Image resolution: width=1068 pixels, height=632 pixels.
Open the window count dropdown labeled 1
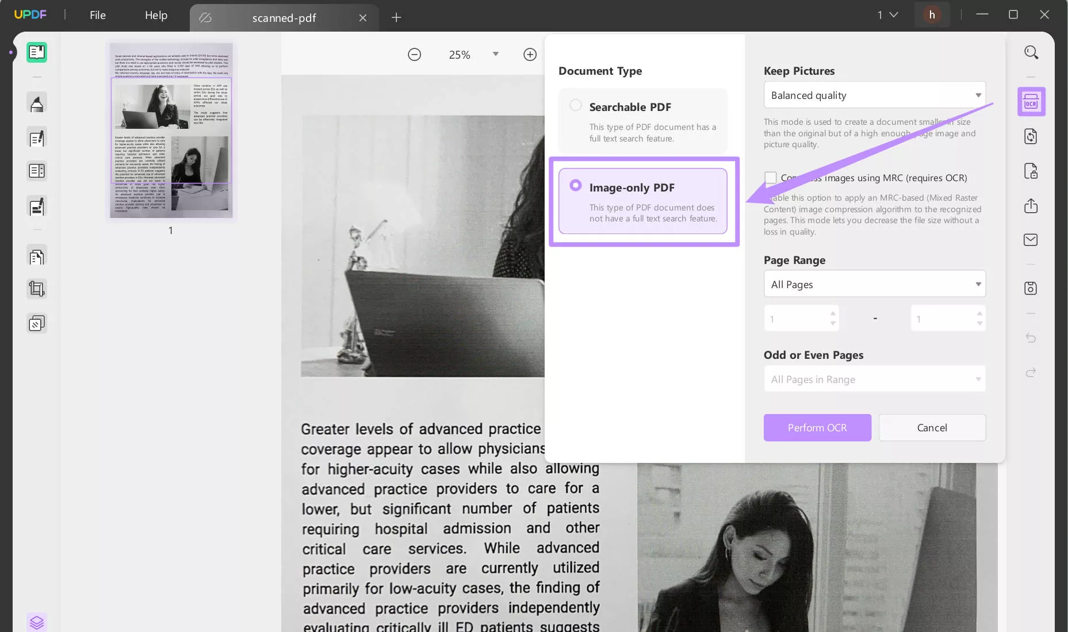887,15
